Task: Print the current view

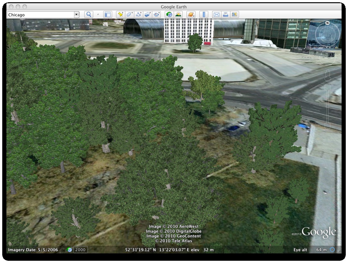Action: (225, 14)
